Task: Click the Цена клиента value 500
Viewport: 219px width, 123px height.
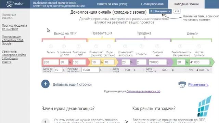Action: [x=165, y=70]
